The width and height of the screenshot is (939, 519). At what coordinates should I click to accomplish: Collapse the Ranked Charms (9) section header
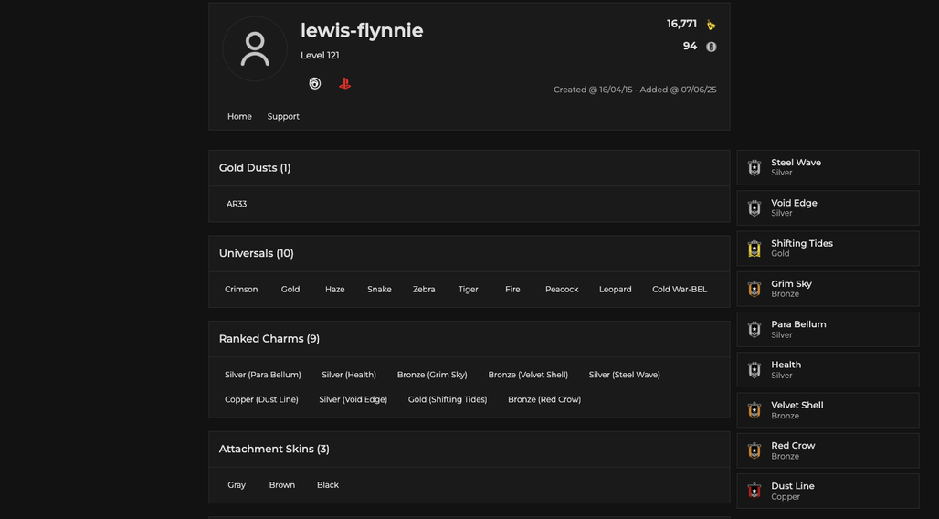tap(469, 339)
